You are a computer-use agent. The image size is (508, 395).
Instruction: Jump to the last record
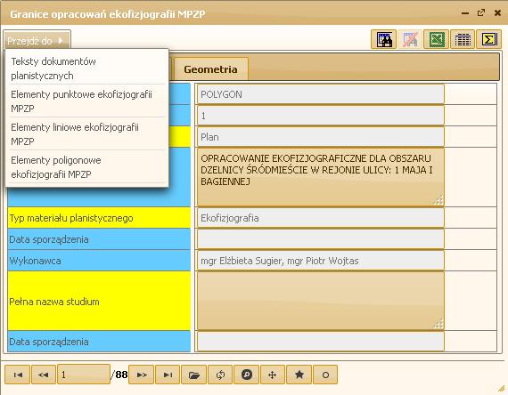coord(168,375)
